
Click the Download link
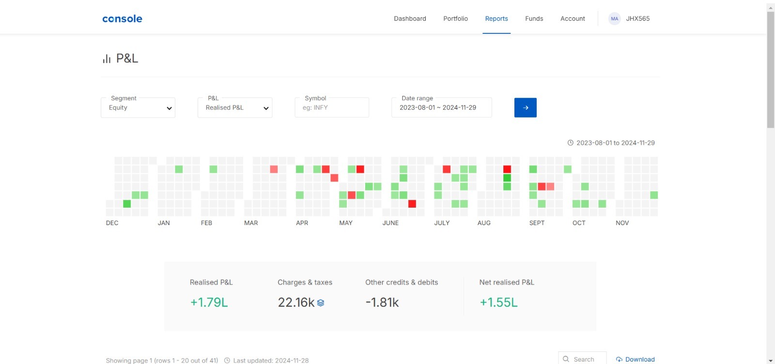click(640, 359)
